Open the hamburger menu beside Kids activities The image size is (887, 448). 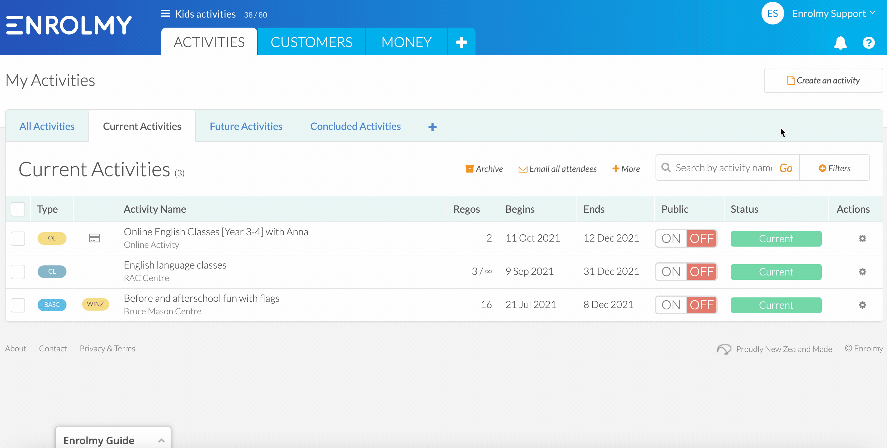point(165,14)
